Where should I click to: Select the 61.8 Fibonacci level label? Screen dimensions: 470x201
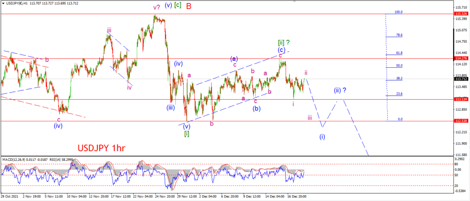399,53
